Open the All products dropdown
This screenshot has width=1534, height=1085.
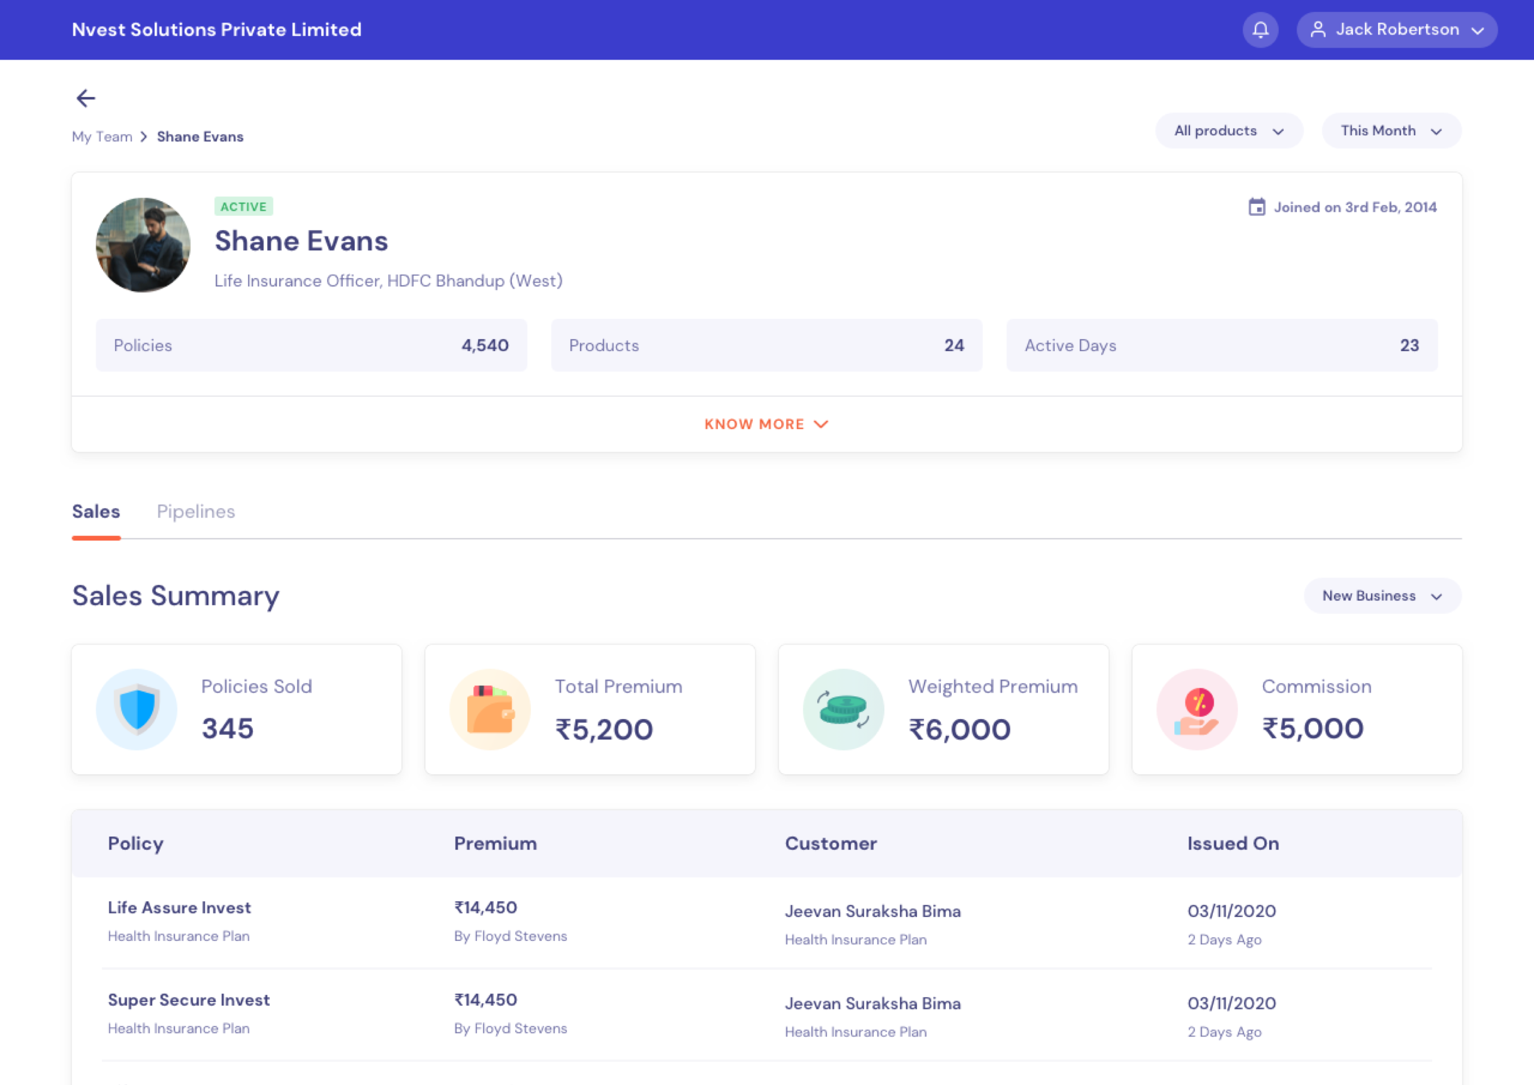coord(1229,131)
